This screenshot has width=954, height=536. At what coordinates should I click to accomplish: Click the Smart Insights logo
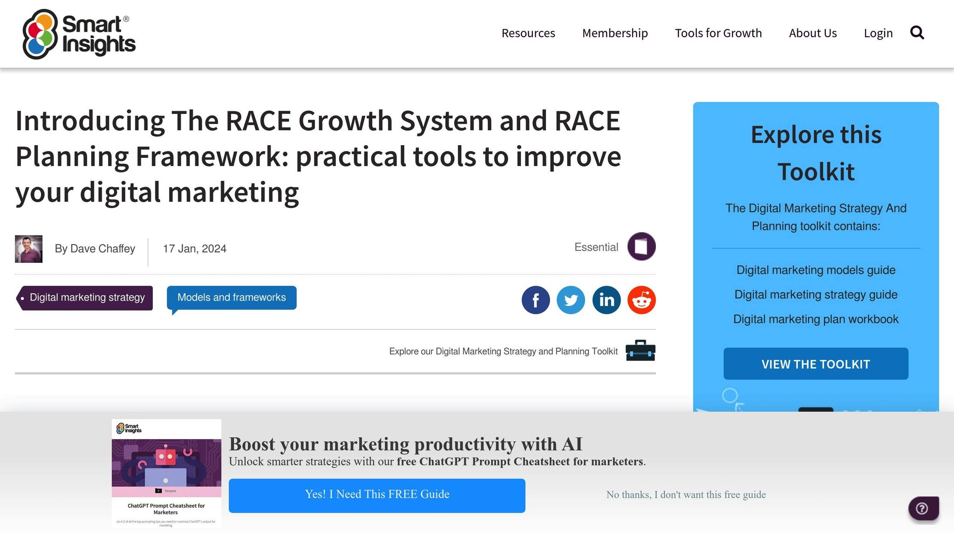[x=79, y=34]
